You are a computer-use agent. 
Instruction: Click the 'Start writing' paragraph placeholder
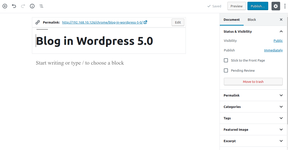(80, 63)
